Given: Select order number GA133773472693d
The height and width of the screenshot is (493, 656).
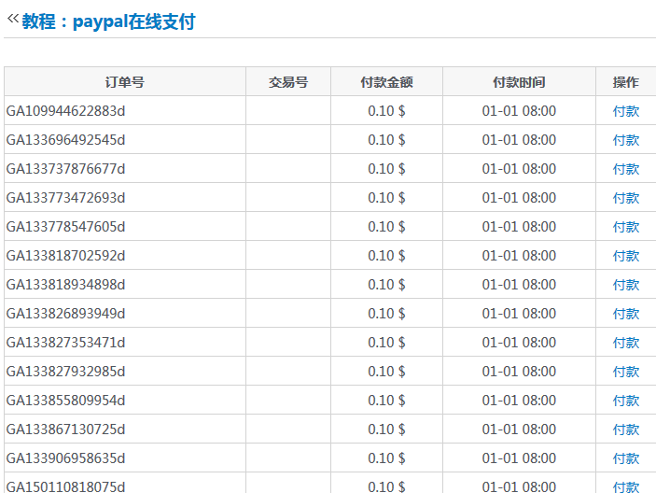Looking at the screenshot, I should point(65,198).
